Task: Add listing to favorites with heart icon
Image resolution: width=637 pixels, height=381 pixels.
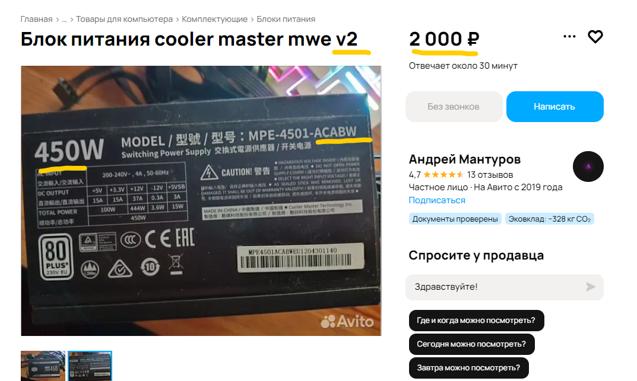Action: pos(595,37)
